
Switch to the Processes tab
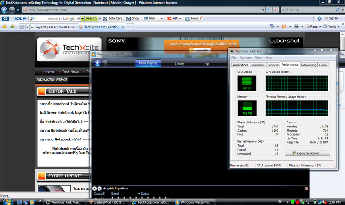click(x=258, y=65)
